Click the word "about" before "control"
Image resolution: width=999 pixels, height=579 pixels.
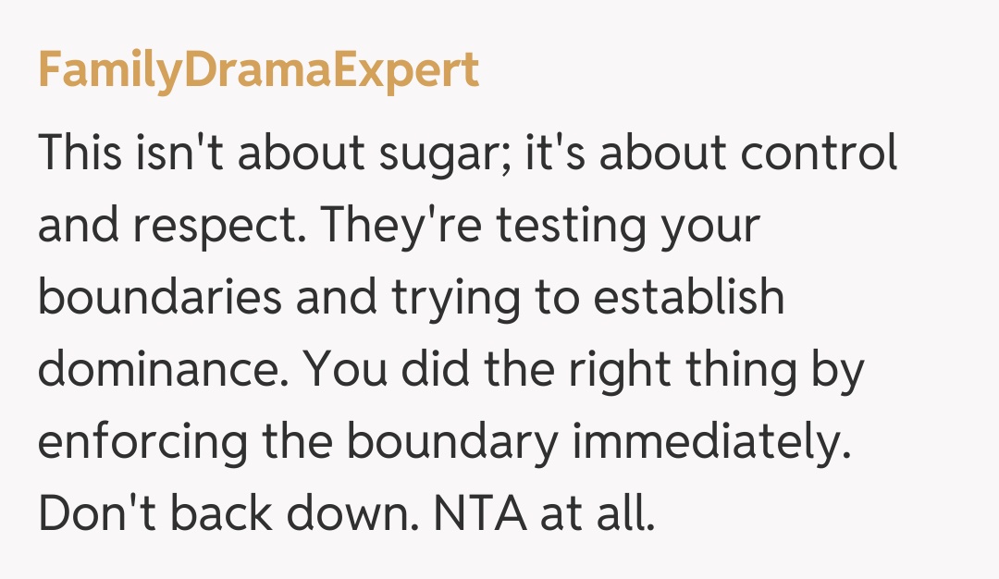coord(660,153)
